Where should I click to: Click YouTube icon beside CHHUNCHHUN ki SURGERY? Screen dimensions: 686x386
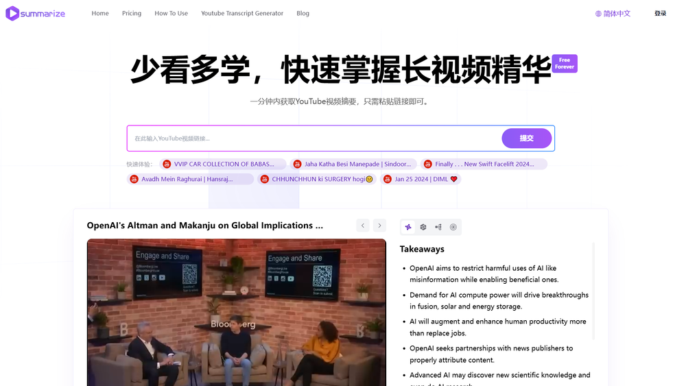pos(265,179)
